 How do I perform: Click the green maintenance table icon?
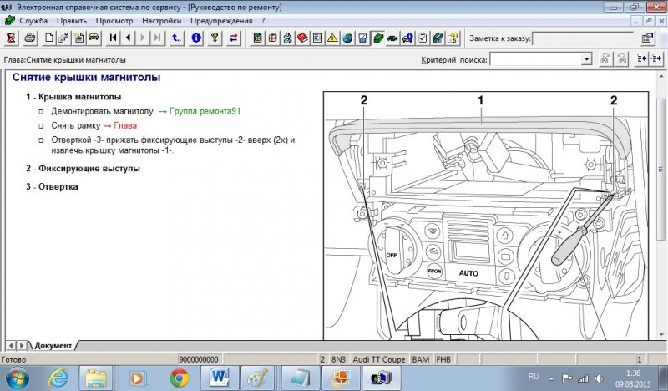tap(257, 38)
